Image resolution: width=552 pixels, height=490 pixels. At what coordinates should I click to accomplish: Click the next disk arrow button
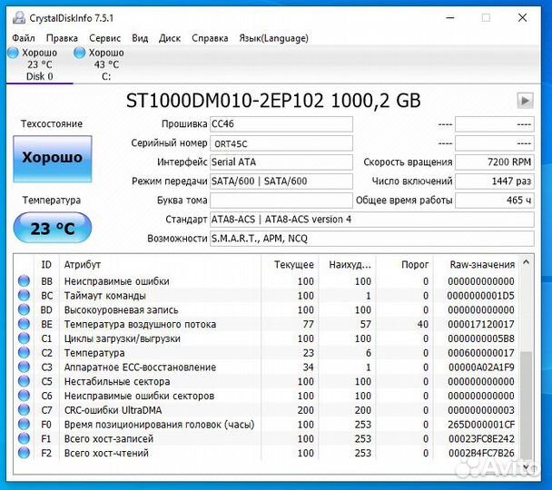tap(525, 101)
